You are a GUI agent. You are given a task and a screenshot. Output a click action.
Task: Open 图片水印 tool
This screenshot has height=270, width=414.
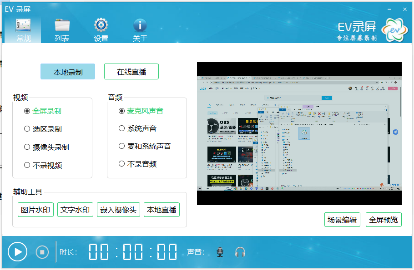(35, 210)
